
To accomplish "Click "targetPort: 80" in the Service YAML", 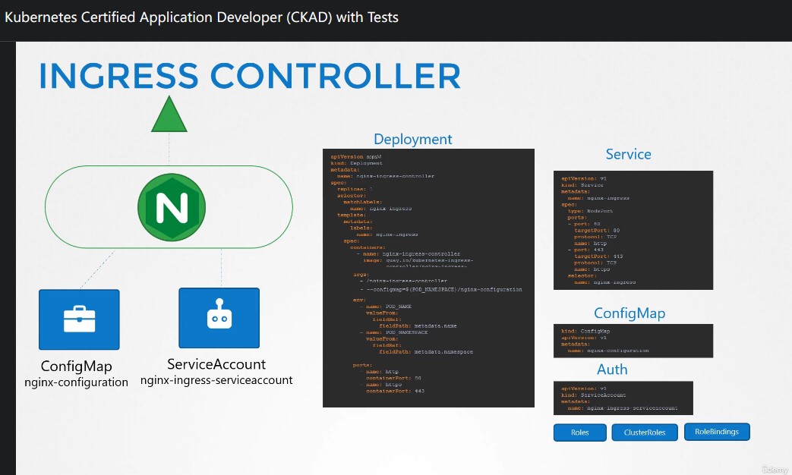I will (x=597, y=231).
